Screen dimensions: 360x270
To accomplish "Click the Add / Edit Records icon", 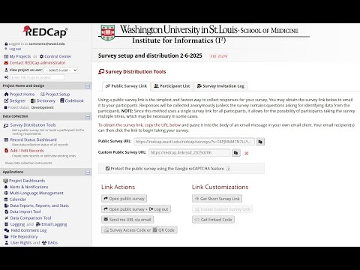I will tap(6, 151).
